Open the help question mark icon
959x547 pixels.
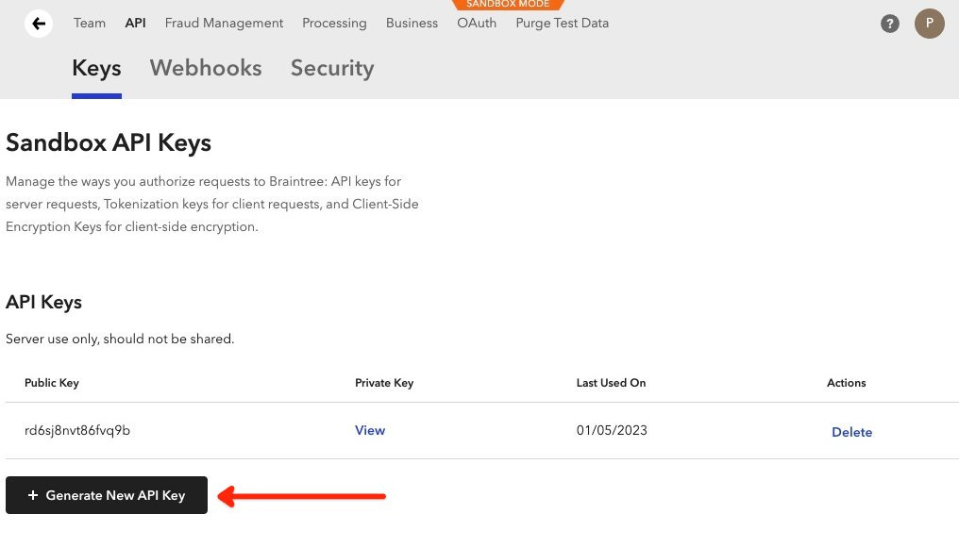(890, 24)
